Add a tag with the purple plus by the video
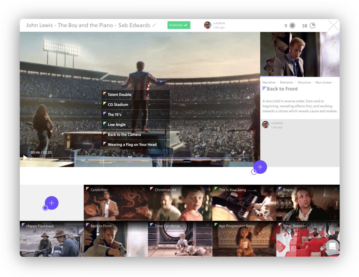 pos(260,167)
